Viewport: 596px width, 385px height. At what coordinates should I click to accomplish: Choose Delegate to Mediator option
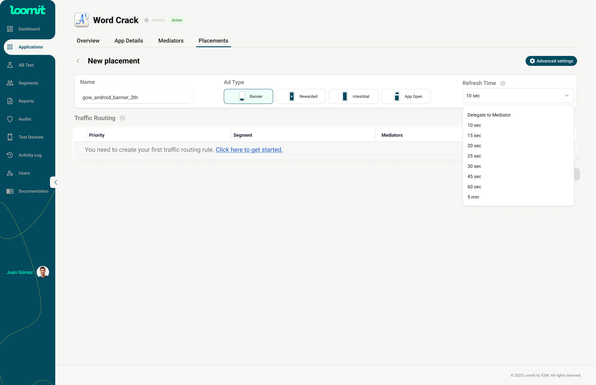tap(489, 115)
